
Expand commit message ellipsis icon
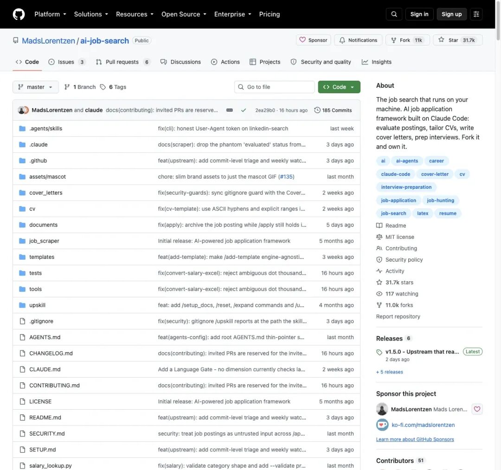click(230, 110)
